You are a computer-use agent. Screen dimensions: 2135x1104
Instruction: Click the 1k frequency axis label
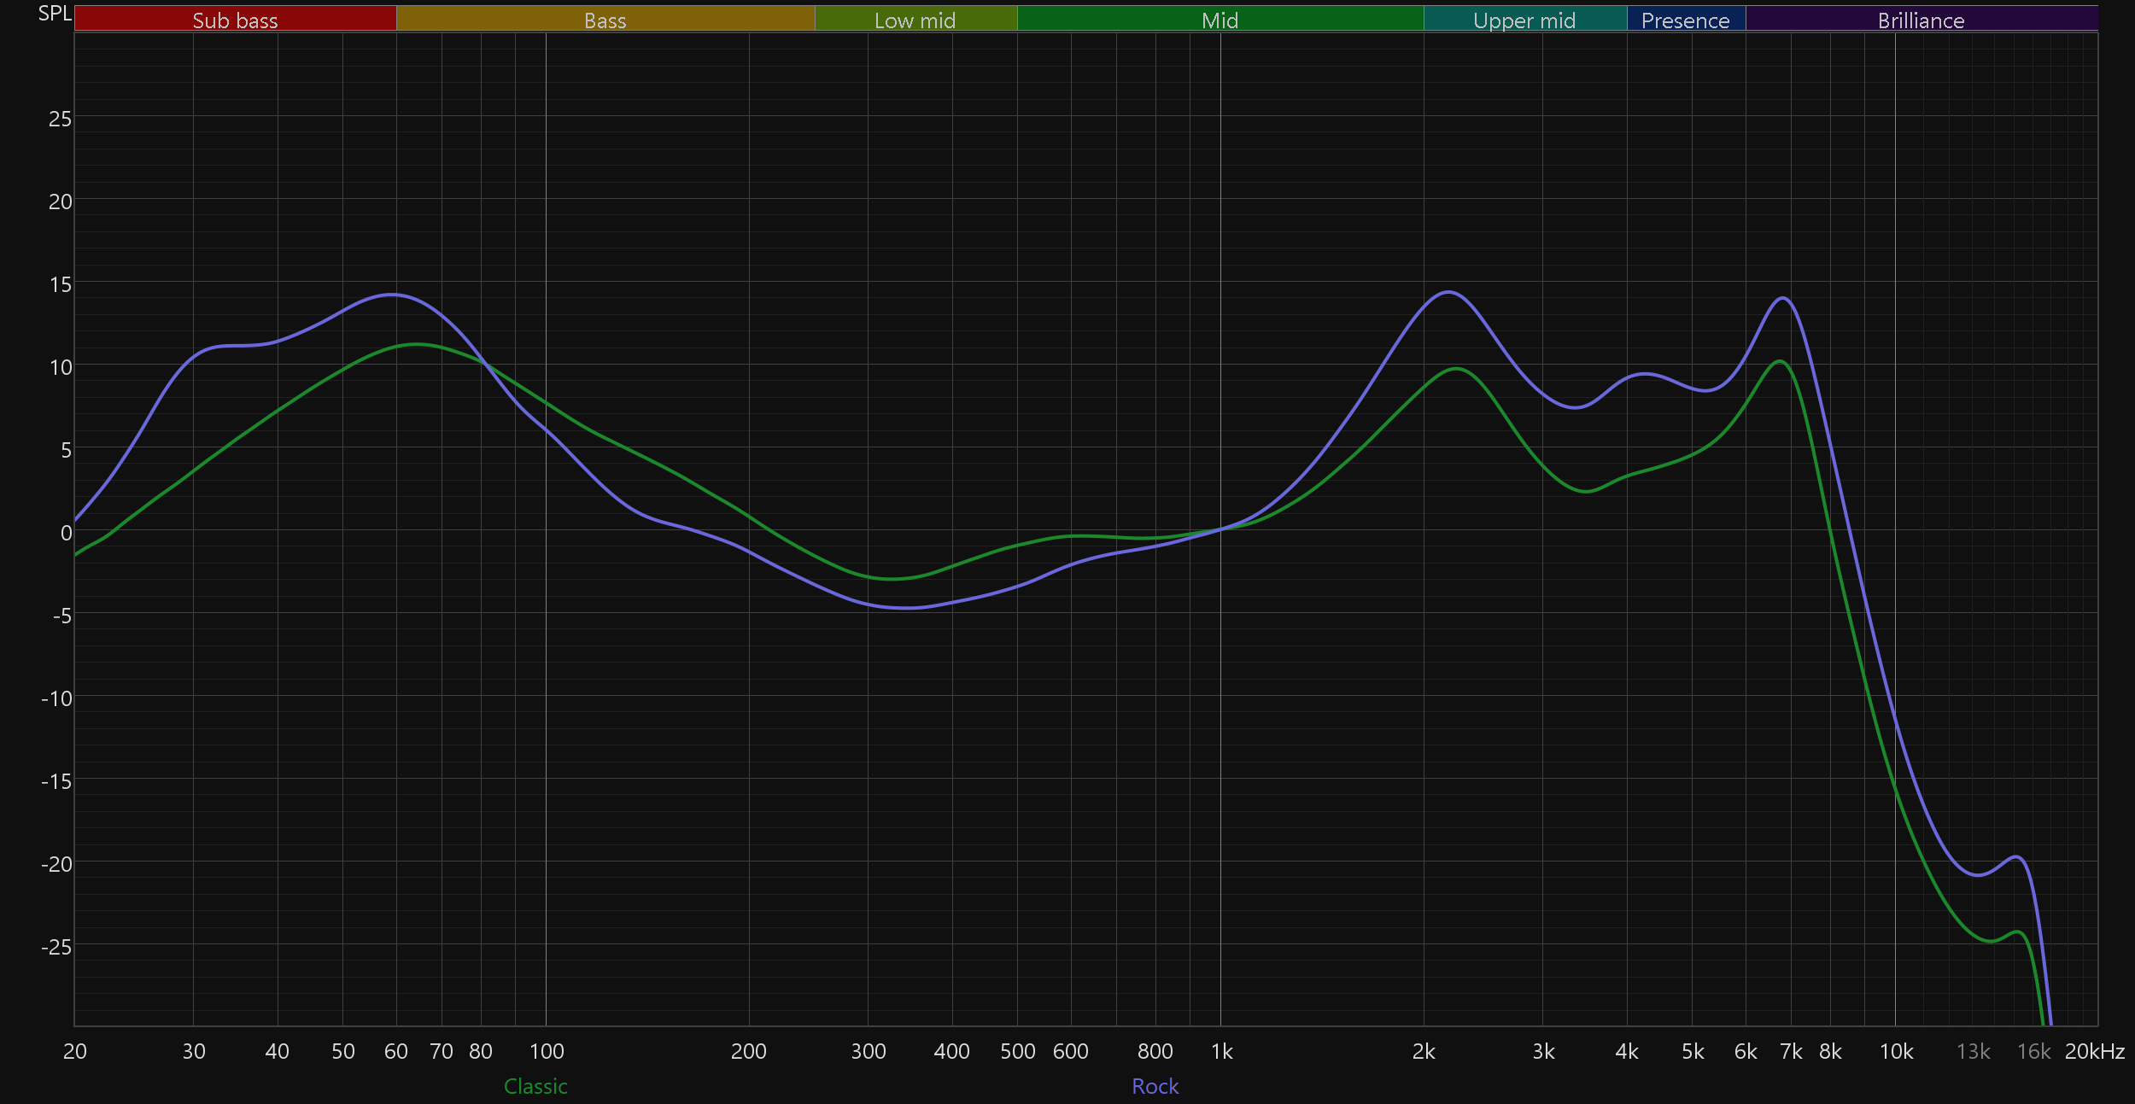pyautogui.click(x=1221, y=1051)
